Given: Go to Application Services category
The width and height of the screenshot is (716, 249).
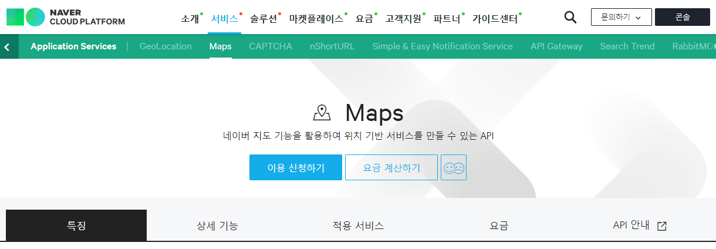Looking at the screenshot, I should [x=73, y=46].
